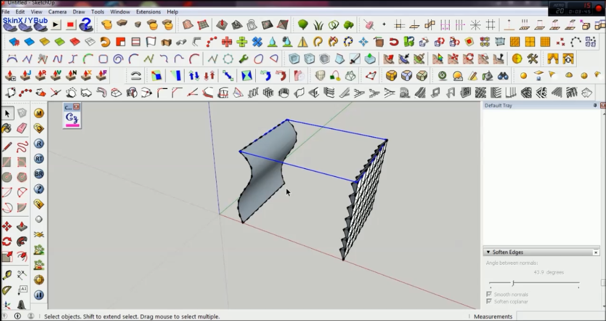The image size is (606, 321).
Task: Click the yellow curtain icon
Action: click(553, 59)
